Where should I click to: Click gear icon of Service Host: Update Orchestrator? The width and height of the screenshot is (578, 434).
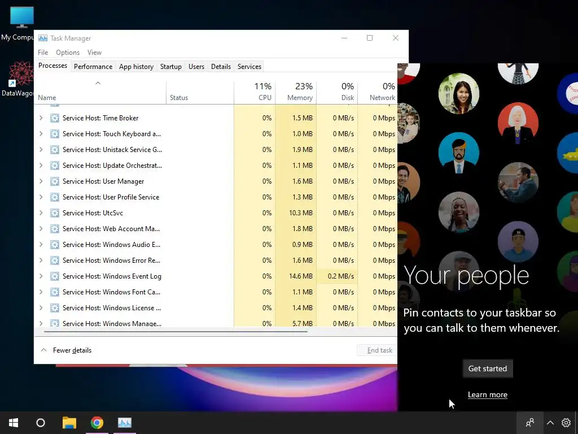coord(55,166)
